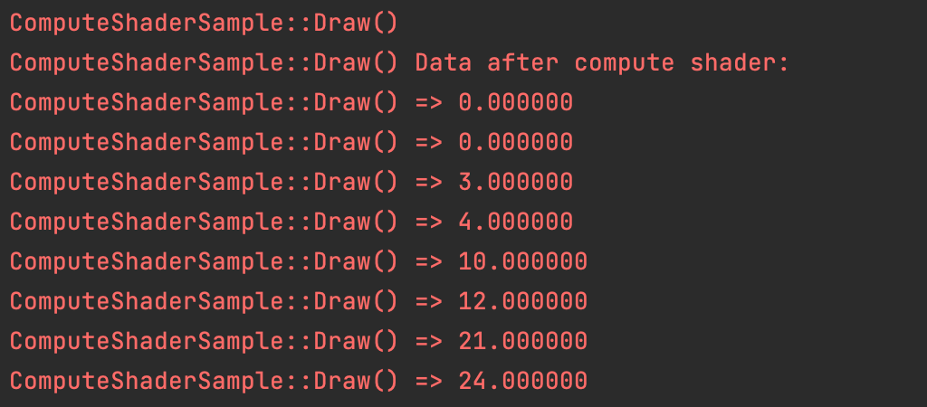This screenshot has width=927, height=407.
Task: Click the 4.000000 output value
Action: 515,222
